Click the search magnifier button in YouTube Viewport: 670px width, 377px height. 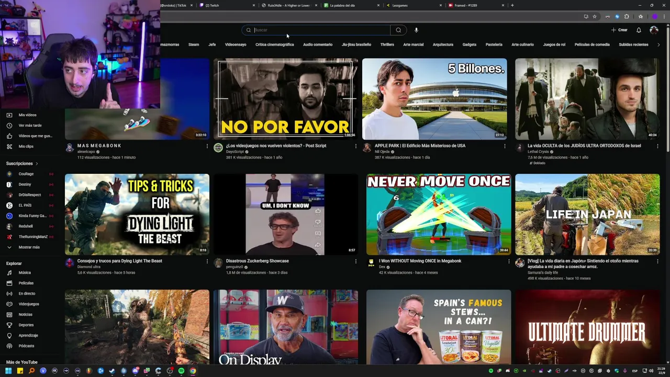coord(398,30)
